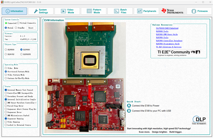The height and width of the screenshot is (138, 213).
Task: Select the DLP500YX chipset type
Action: [x=21, y=54]
